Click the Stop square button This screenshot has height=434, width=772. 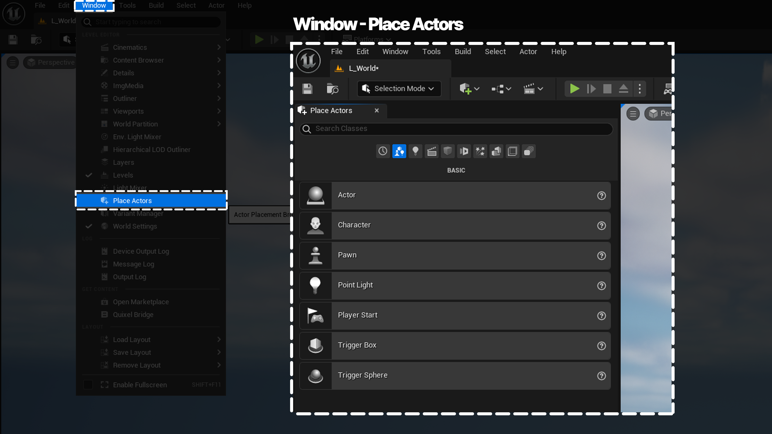[x=607, y=89]
